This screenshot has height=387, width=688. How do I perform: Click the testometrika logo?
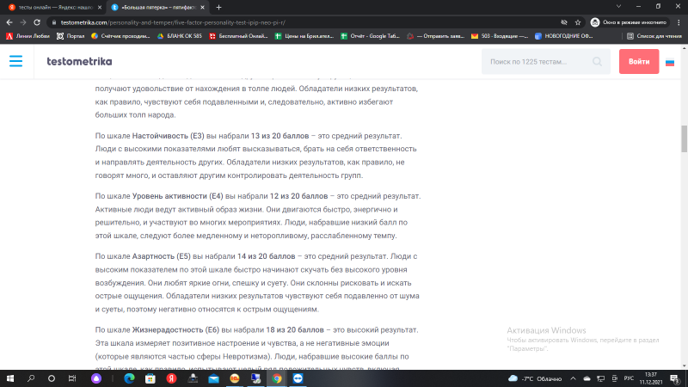point(79,62)
